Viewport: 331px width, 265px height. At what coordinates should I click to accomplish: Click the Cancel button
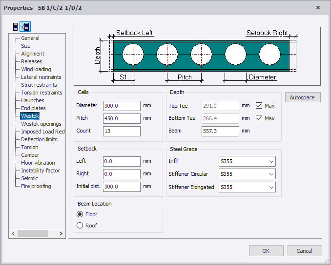pyautogui.click(x=304, y=251)
